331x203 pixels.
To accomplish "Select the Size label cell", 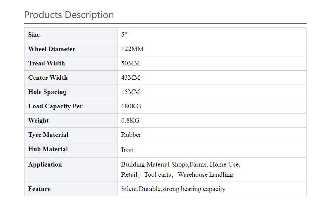I will tap(71, 35).
